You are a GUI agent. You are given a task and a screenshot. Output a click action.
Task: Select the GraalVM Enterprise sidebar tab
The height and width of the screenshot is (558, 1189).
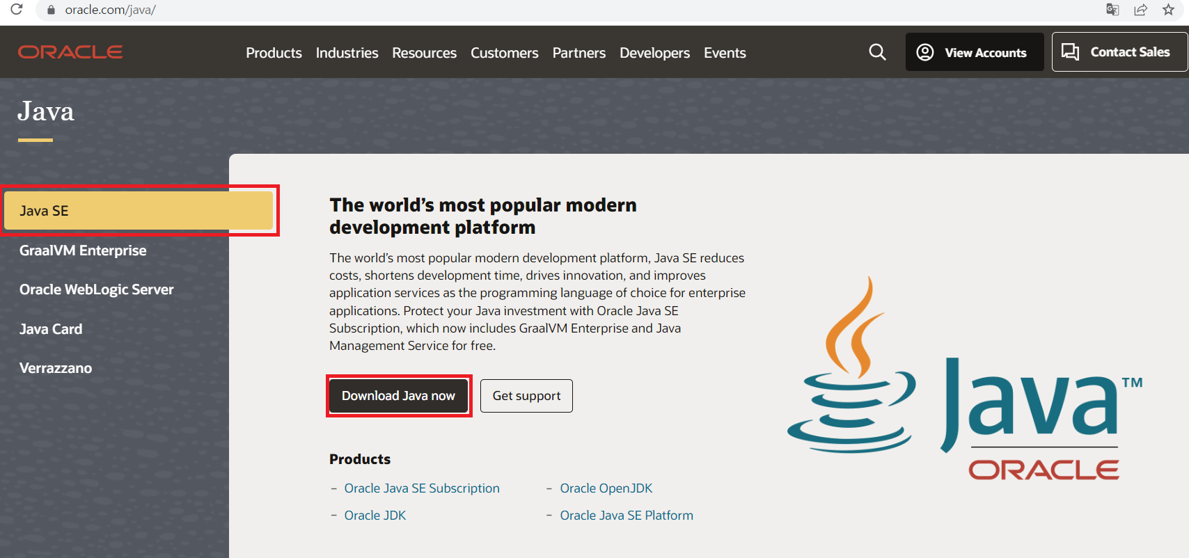click(83, 250)
